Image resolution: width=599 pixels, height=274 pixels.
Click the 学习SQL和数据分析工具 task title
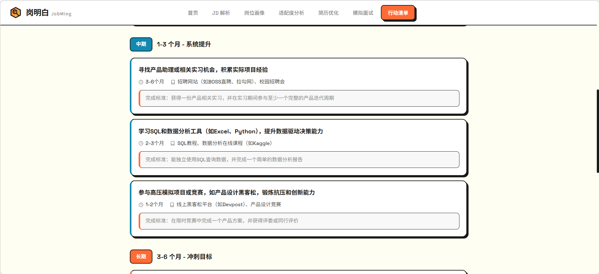click(x=231, y=131)
